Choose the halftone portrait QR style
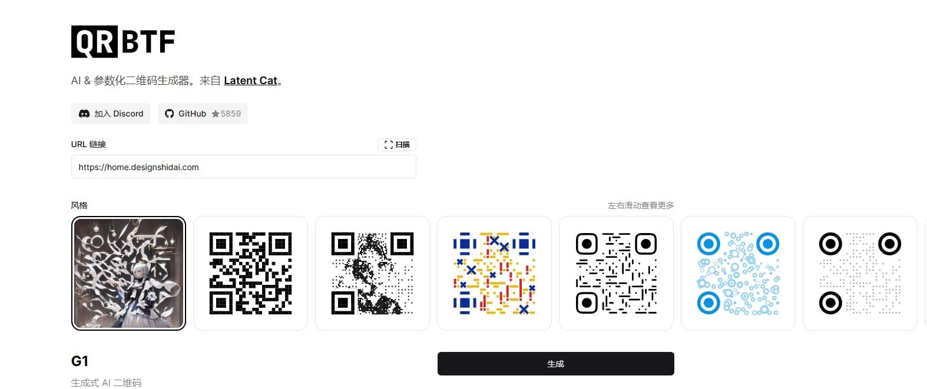 372,273
